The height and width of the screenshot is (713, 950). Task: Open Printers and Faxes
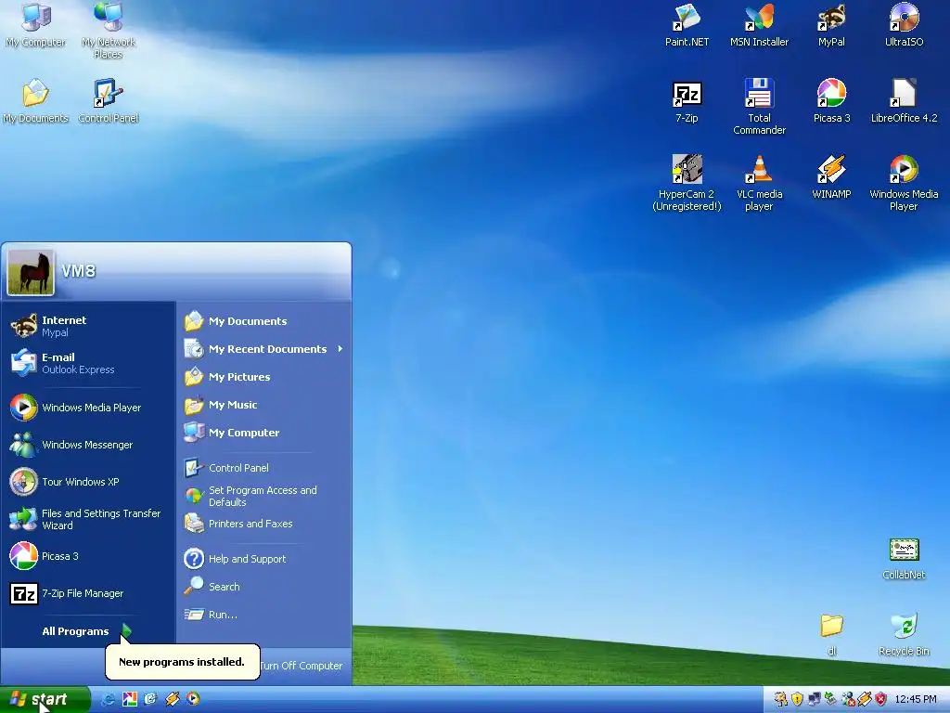point(264,524)
